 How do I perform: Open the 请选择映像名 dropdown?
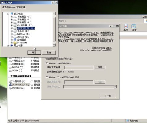click(115, 87)
